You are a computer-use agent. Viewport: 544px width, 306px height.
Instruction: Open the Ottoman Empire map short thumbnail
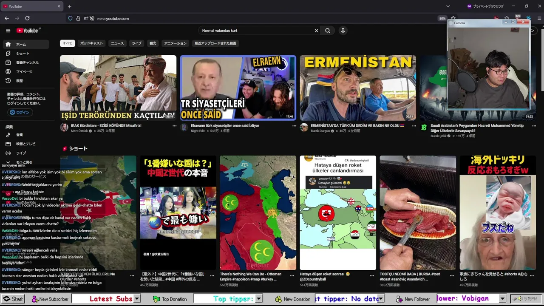pyautogui.click(x=258, y=212)
